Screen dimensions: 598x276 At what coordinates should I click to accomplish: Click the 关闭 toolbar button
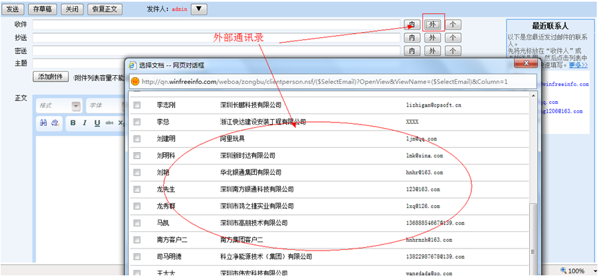(x=72, y=9)
